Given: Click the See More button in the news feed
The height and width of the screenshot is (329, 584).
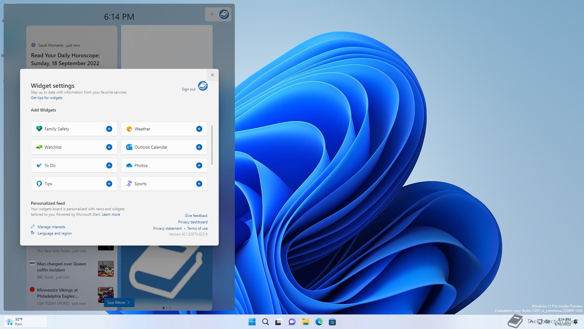Looking at the screenshot, I should tap(119, 302).
